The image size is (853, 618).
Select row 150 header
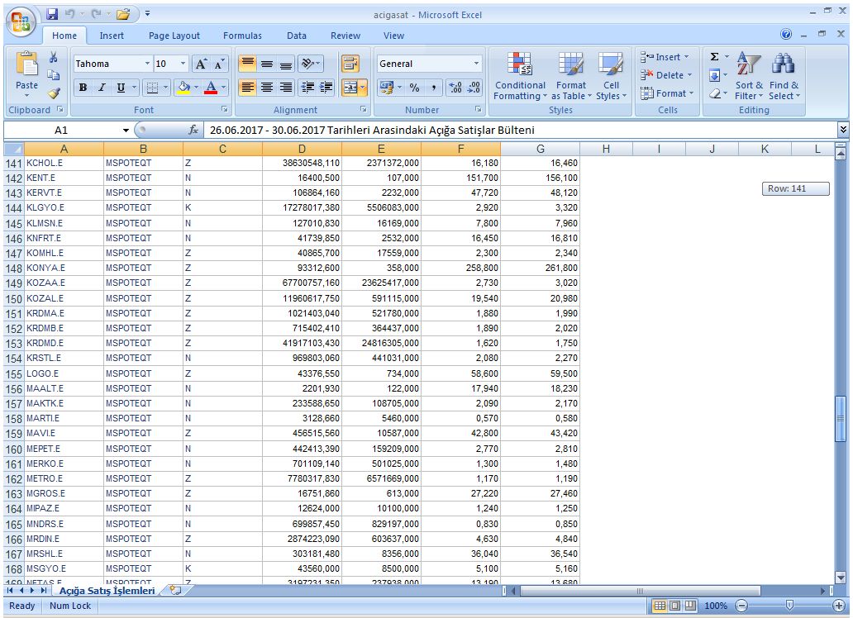click(x=13, y=298)
